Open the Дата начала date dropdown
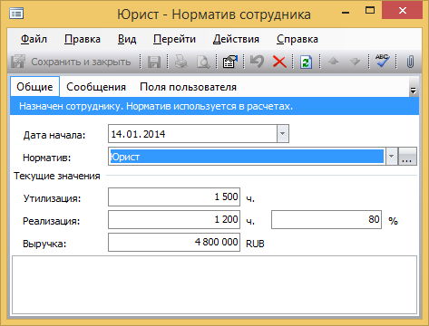Screen dimensions: 429x326 (283, 133)
